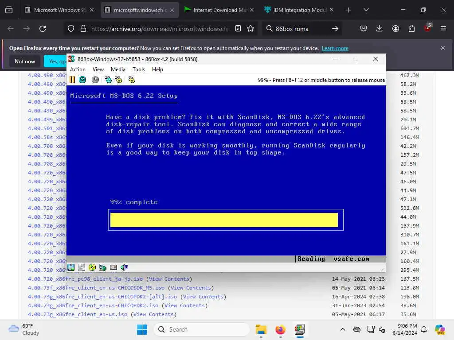Pause the 86Box emulation
Screen dimensions: 454x340
click(72, 80)
